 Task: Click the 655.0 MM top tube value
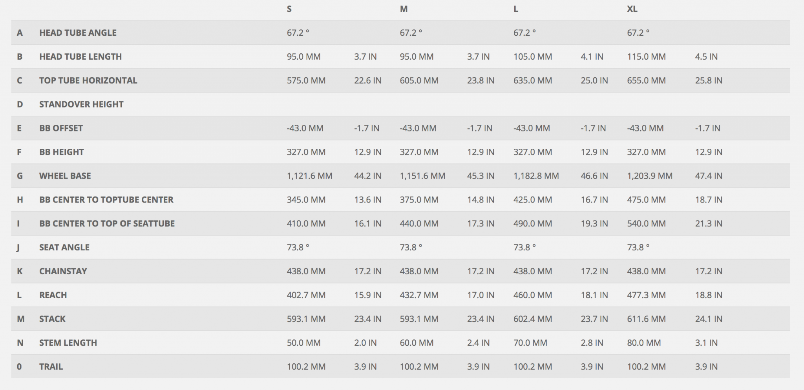pos(646,80)
